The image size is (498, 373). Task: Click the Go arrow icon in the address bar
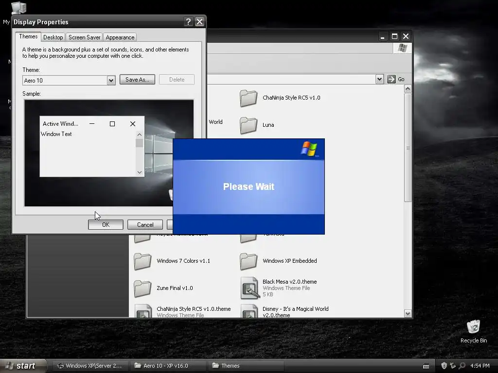pos(391,79)
